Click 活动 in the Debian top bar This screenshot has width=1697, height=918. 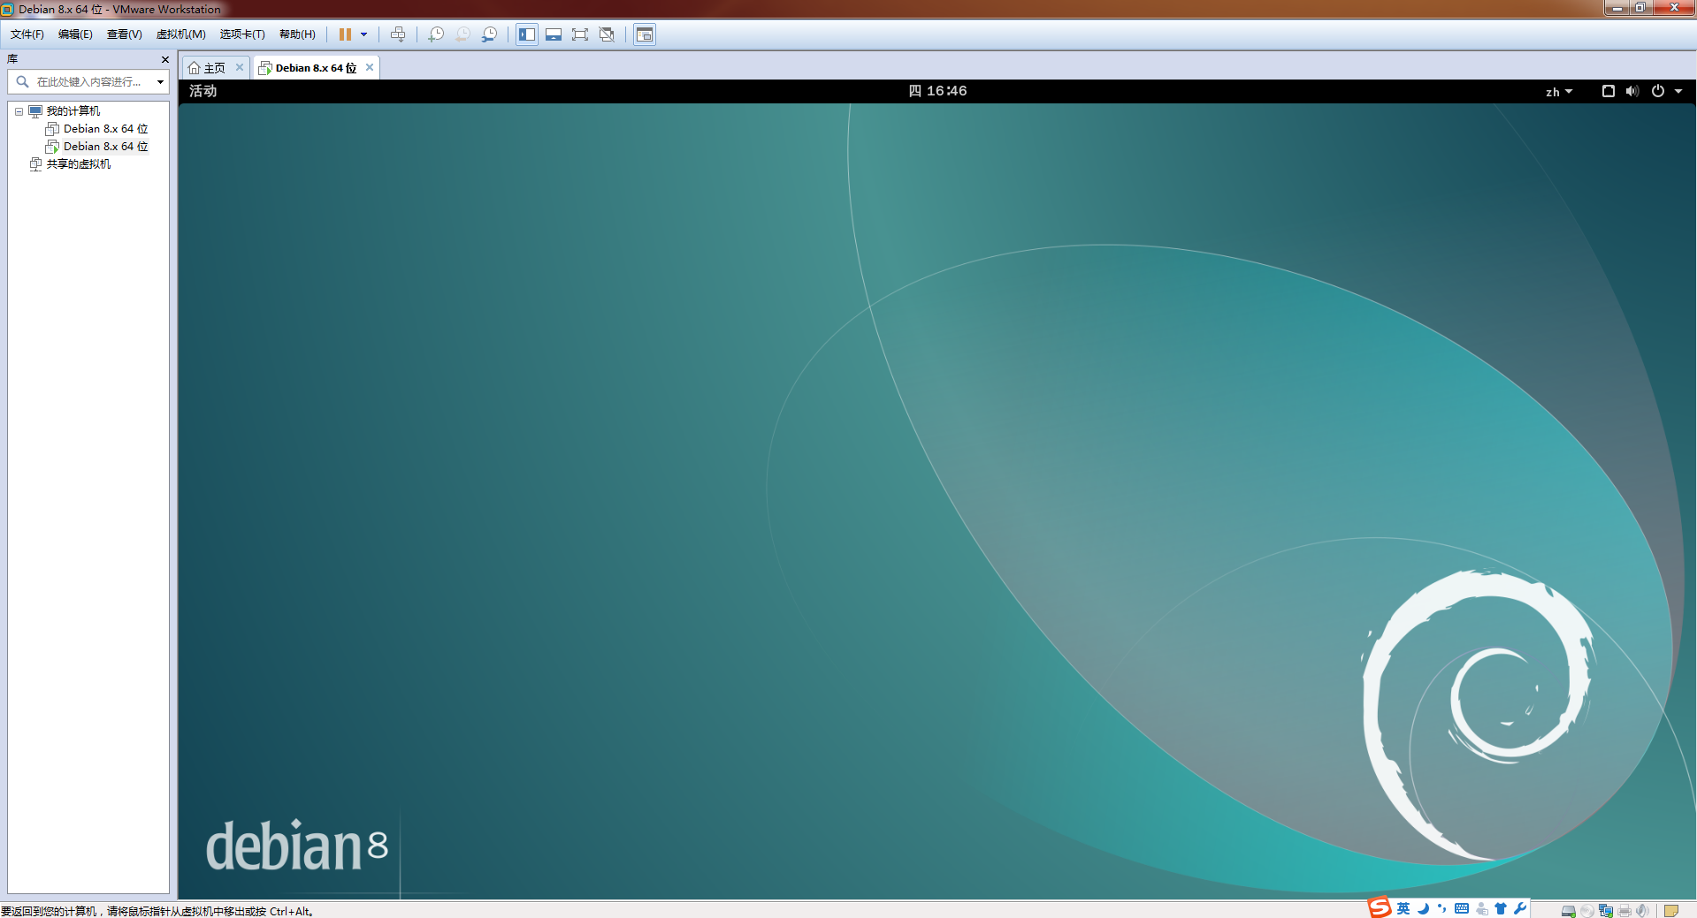(201, 91)
